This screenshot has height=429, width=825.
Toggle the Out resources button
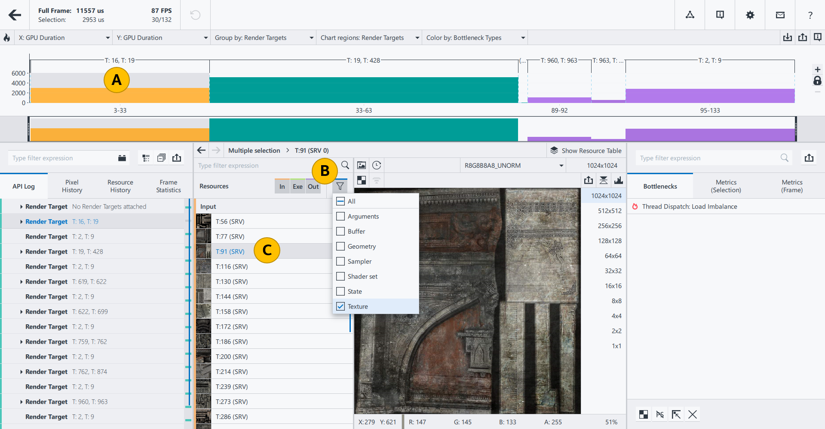point(313,186)
